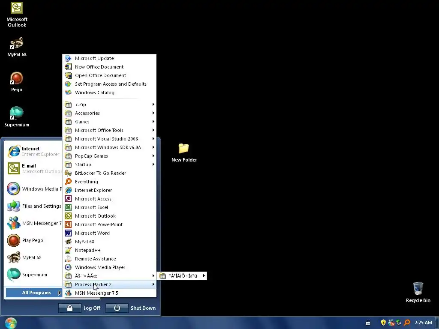Screen dimensions: 439x329
Task: Select Windows Media Player in programs list
Action: pos(109,267)
